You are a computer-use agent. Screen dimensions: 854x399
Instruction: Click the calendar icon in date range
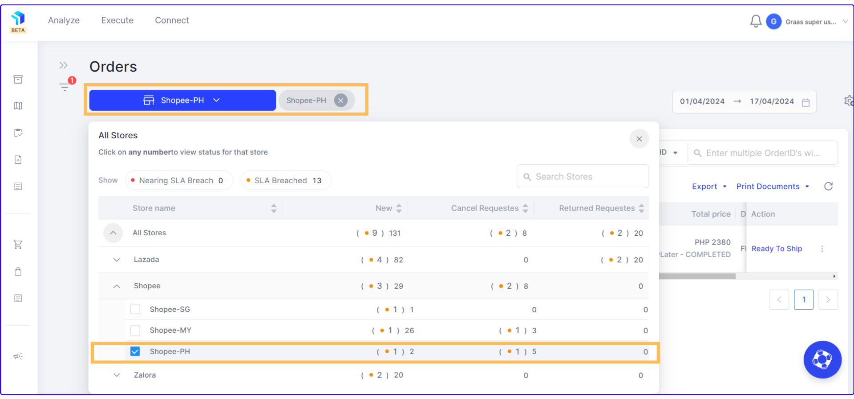coord(805,102)
